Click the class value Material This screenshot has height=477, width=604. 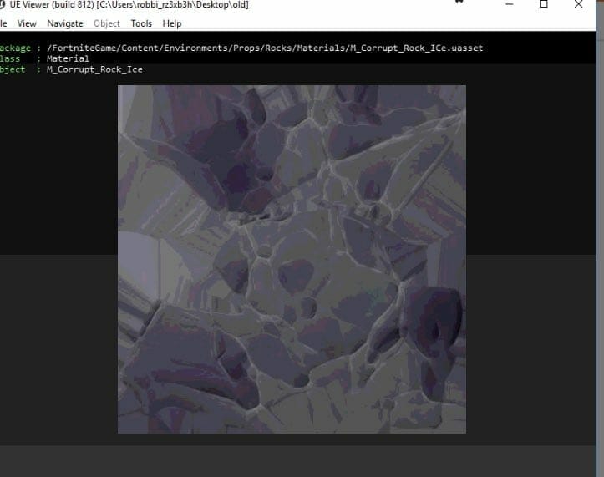(x=68, y=59)
